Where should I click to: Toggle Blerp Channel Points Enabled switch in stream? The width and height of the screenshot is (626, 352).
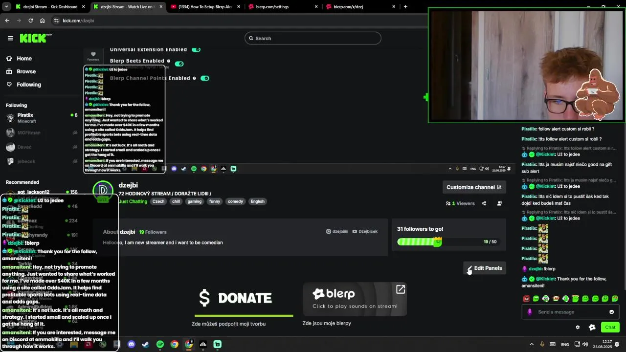point(204,78)
